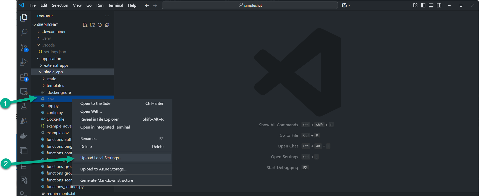
Task: Open Source Control view with 8 badge
Action: pyautogui.click(x=24, y=47)
